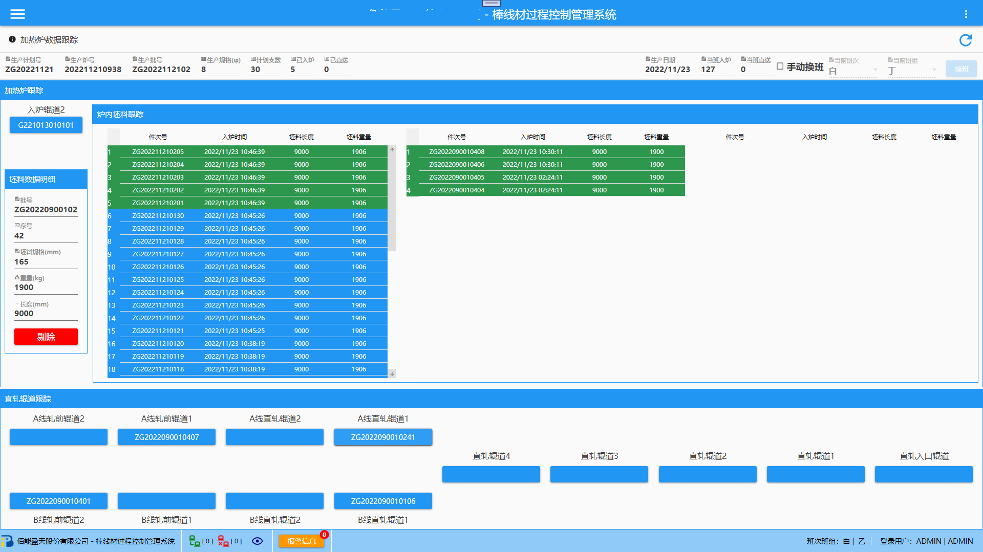Click the 计划支数 field

pyautogui.click(x=265, y=70)
